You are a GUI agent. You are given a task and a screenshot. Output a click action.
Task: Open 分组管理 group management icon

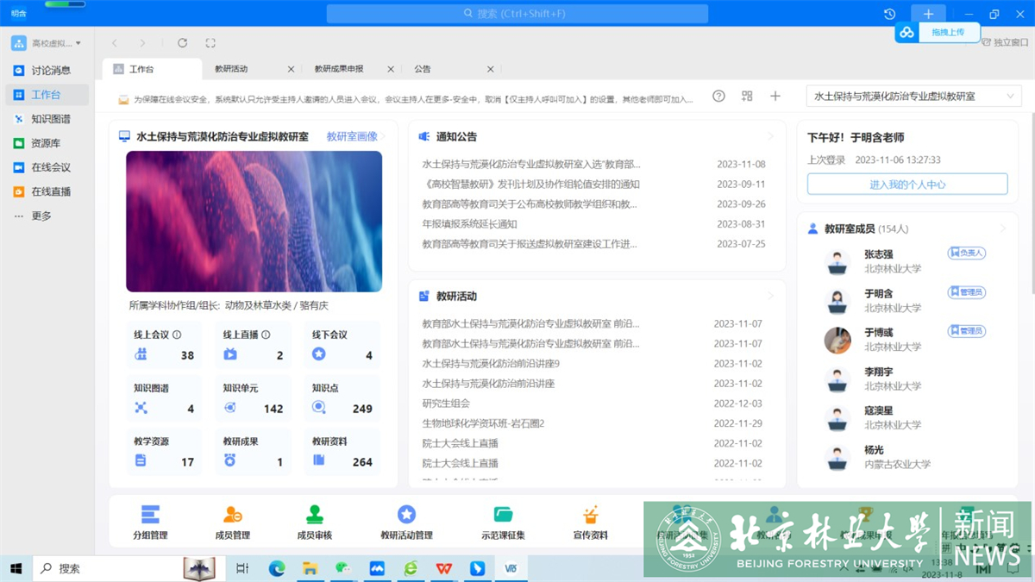(x=150, y=516)
